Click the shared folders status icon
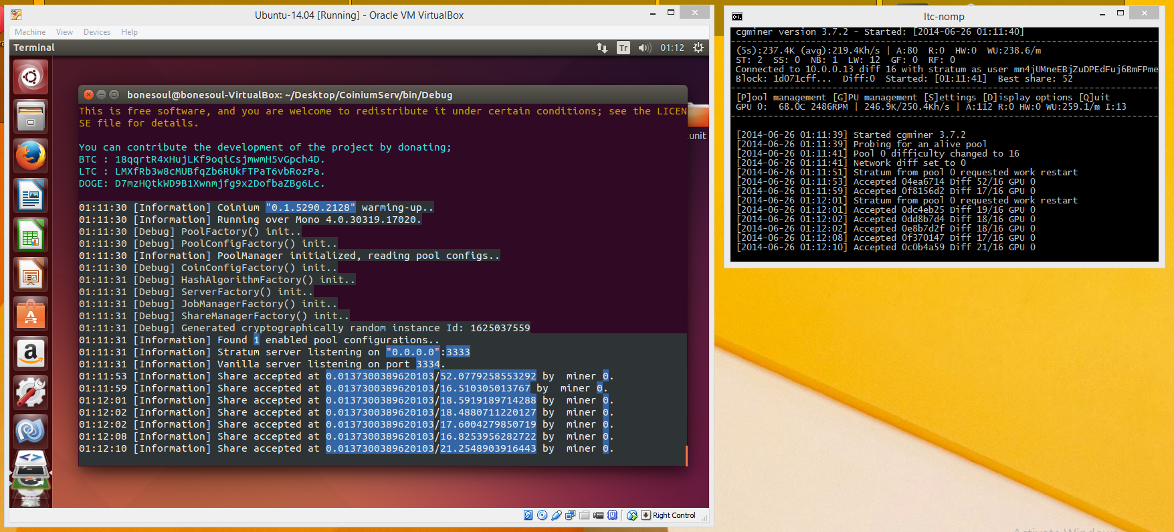 pos(585,515)
